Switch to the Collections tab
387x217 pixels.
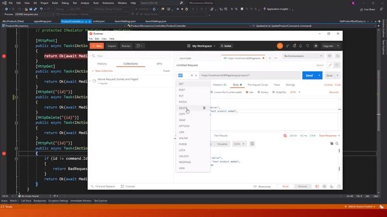(131, 64)
